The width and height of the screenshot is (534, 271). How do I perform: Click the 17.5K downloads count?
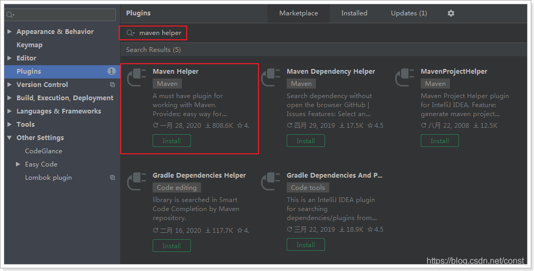point(352,126)
